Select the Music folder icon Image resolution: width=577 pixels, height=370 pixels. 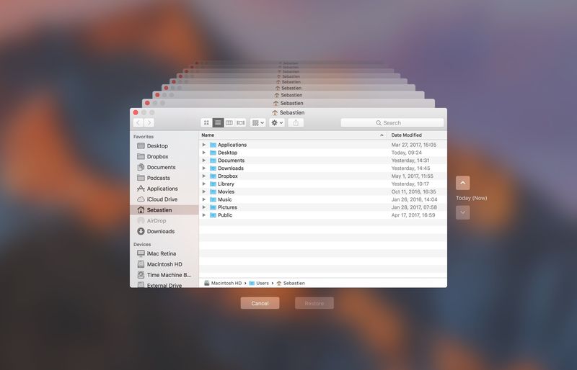pos(213,199)
